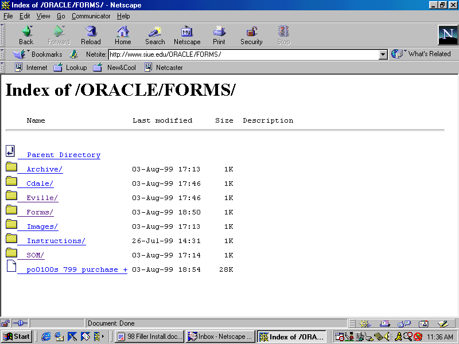This screenshot has height=344, width=459.
Task: Click the Netsite URL input field
Action: [243, 54]
